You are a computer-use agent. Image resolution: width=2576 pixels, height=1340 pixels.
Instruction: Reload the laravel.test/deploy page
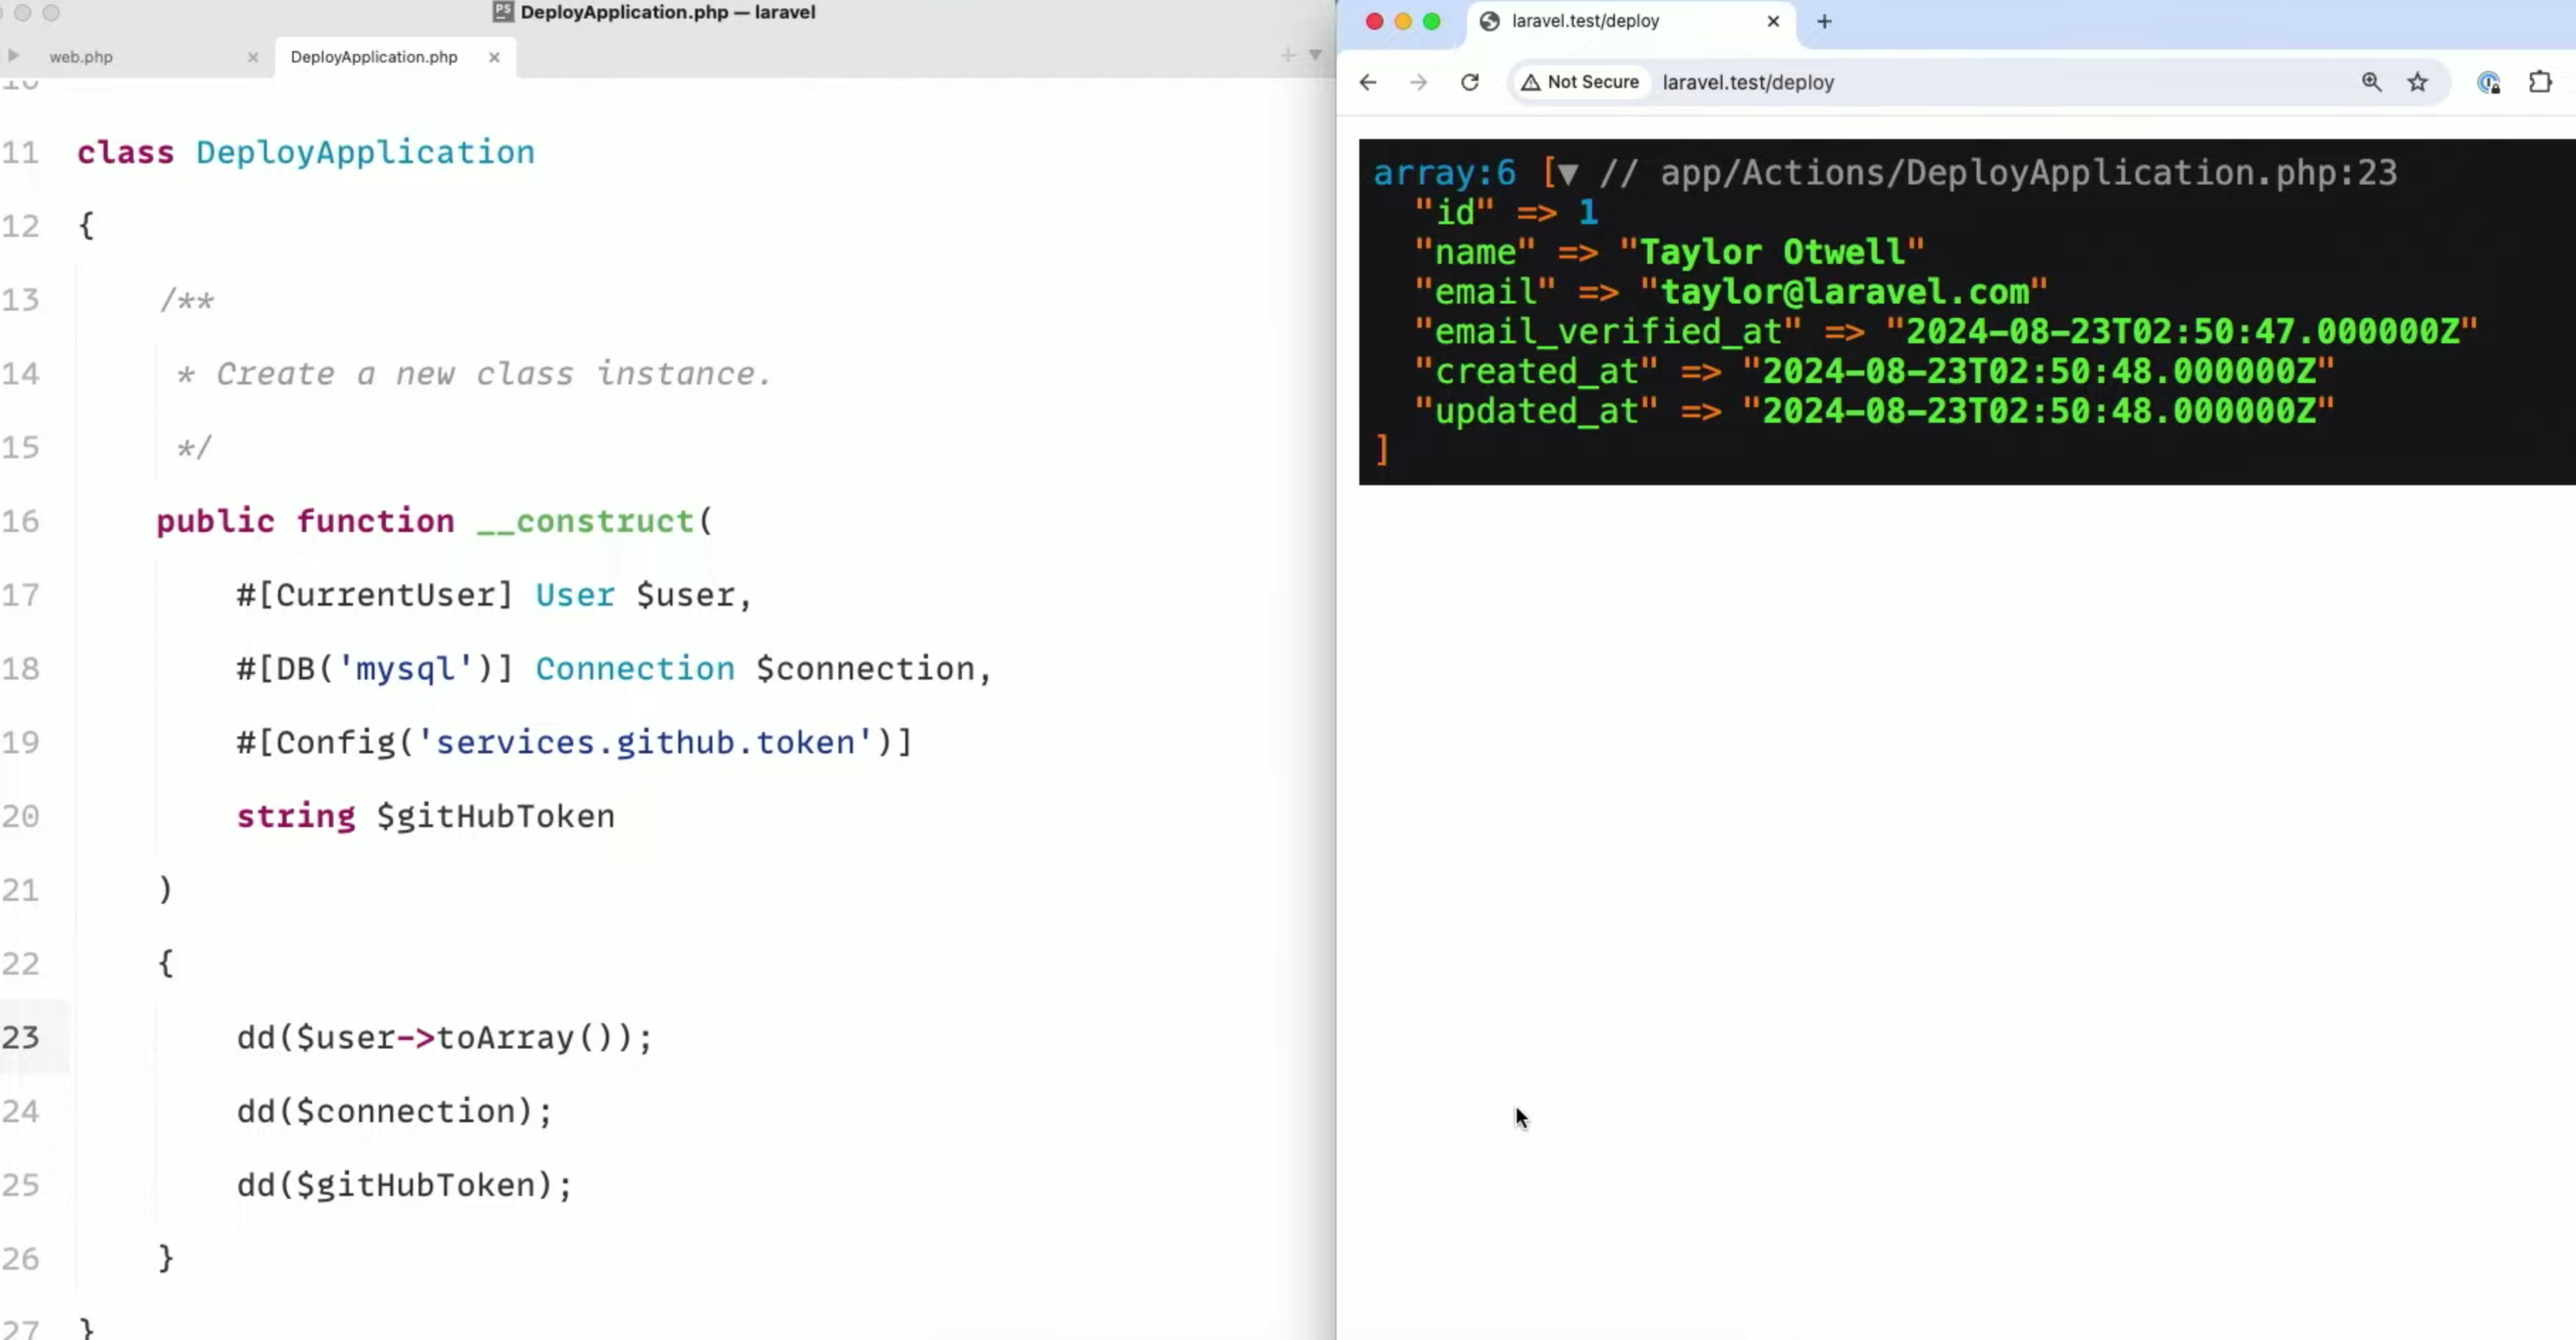[x=1469, y=82]
